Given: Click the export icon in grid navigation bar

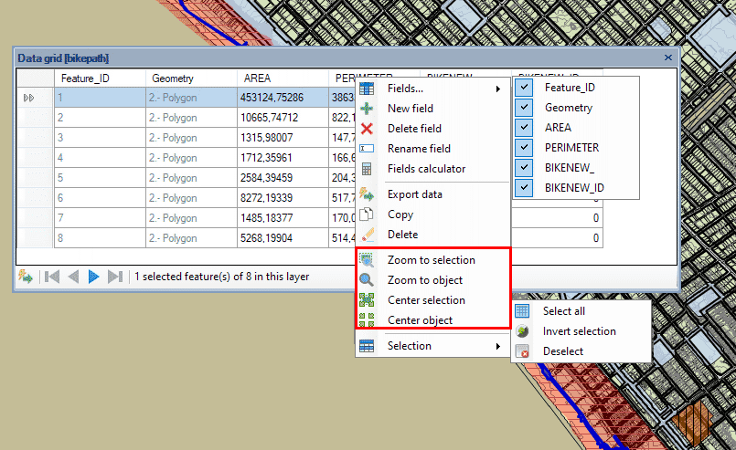Looking at the screenshot, I should [x=25, y=277].
